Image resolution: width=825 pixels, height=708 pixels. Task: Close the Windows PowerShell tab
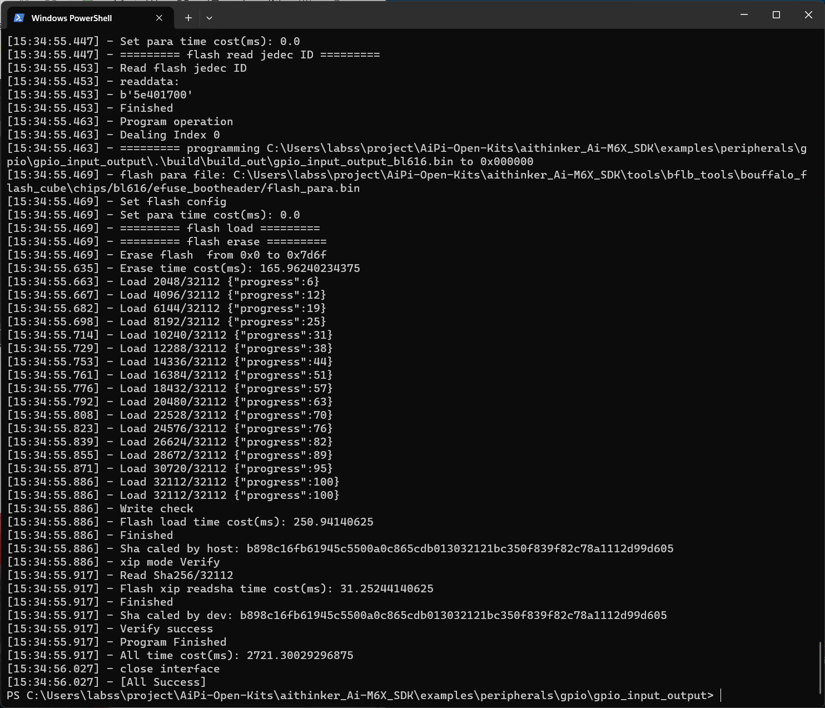click(159, 18)
